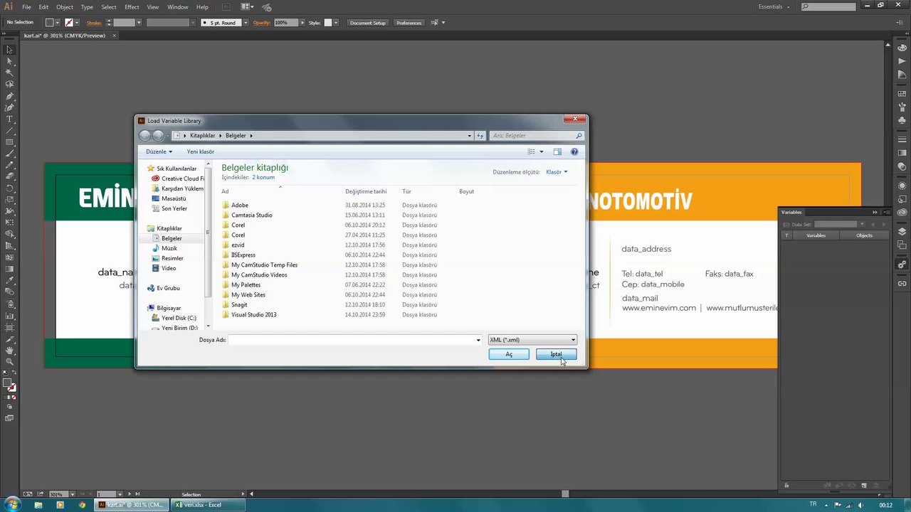Screen dimensions: 911x512
Task: Open the File menu
Action: coord(26,7)
